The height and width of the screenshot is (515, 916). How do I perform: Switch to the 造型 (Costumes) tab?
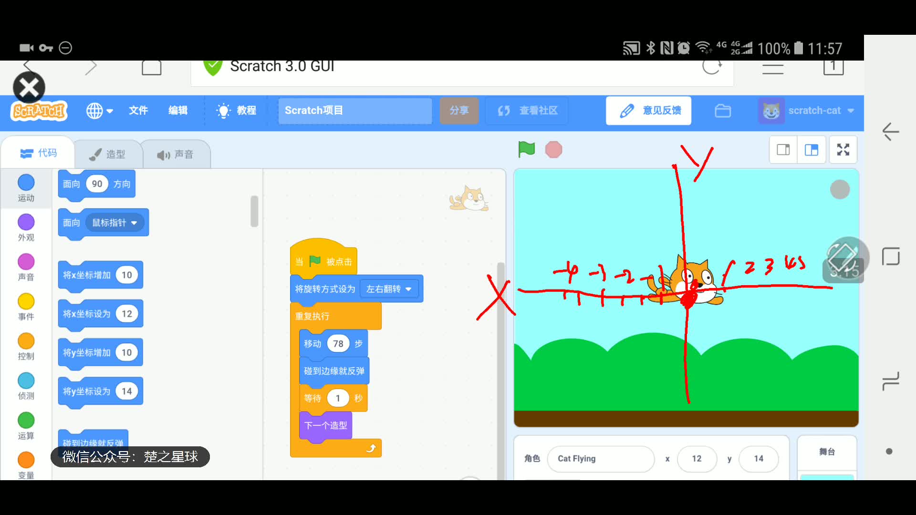pos(109,154)
